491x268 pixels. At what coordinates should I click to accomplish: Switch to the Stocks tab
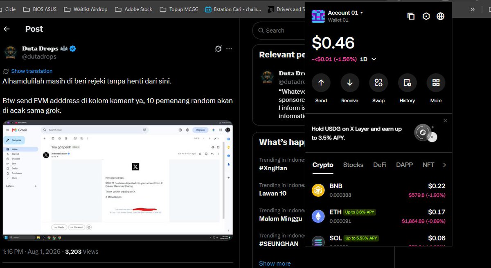353,165
